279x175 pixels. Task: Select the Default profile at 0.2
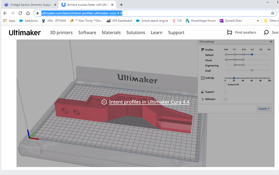252,54
